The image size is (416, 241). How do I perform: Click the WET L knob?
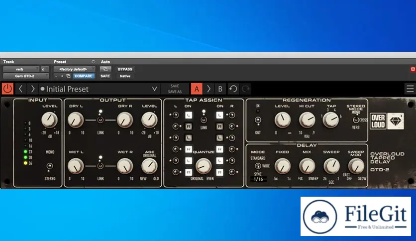[x=76, y=166]
